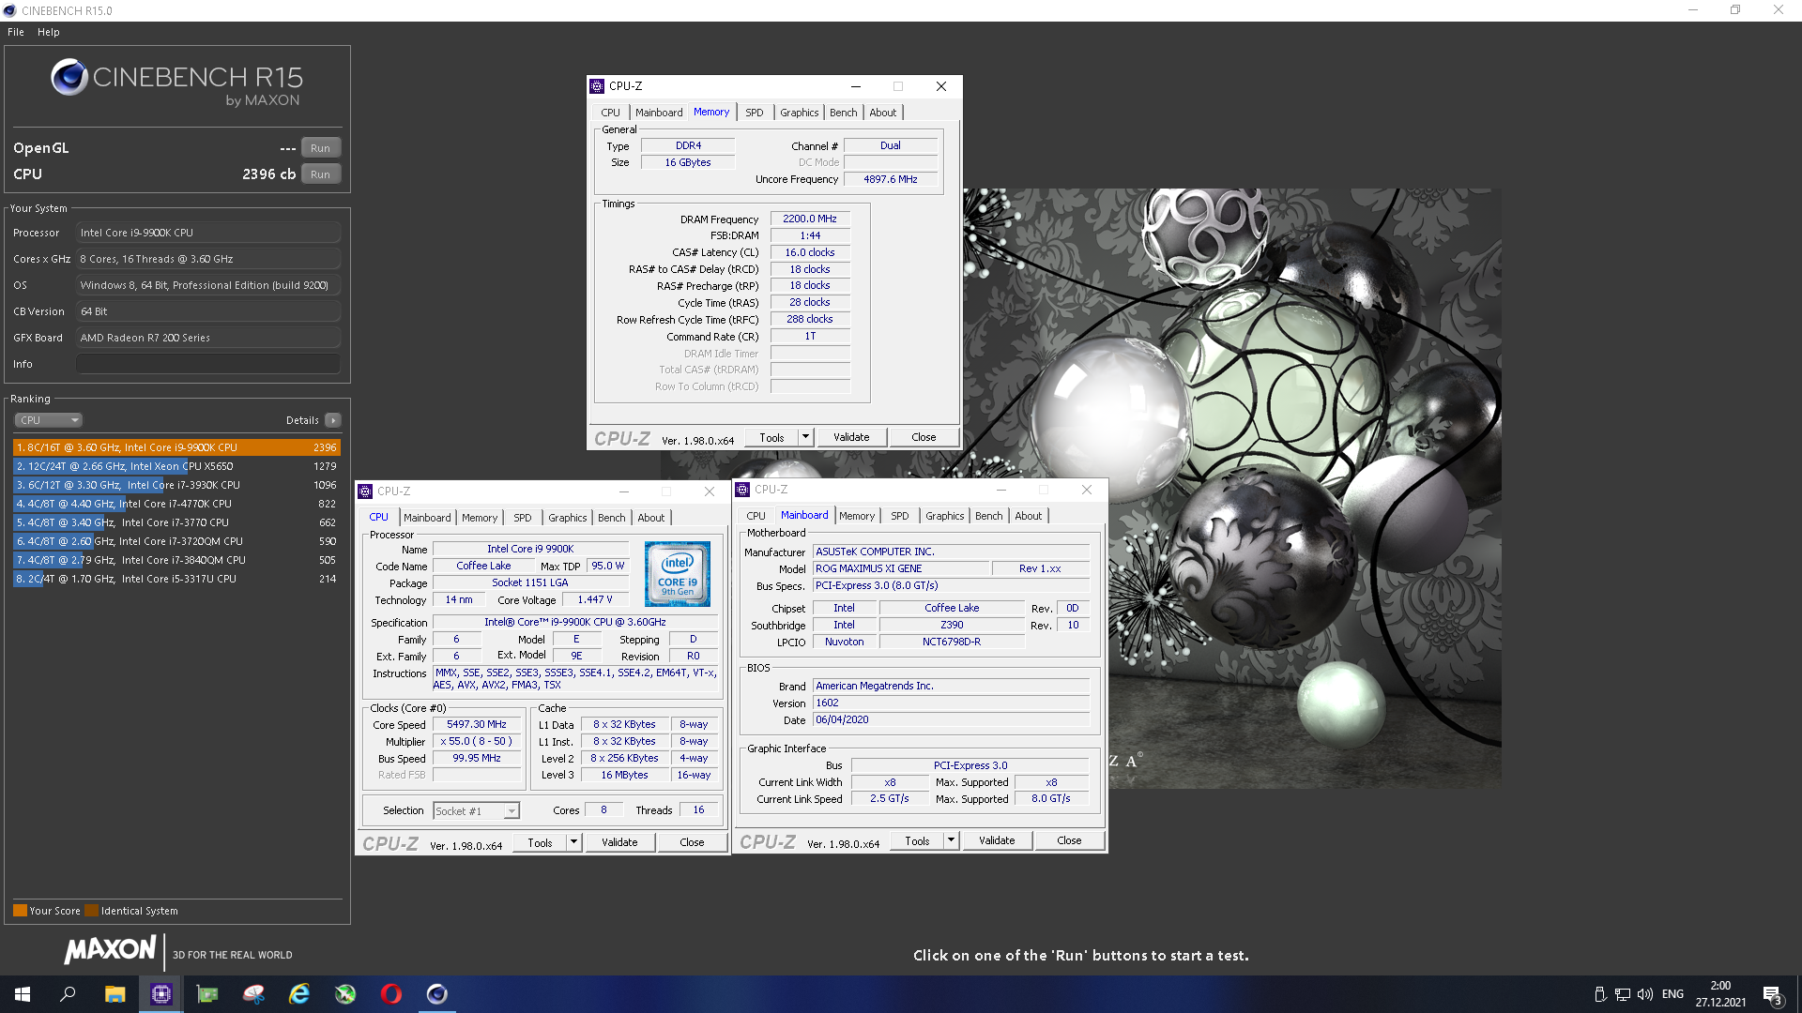1802x1013 pixels.
Task: Click the green chip taskbar icon
Action: coord(207,994)
